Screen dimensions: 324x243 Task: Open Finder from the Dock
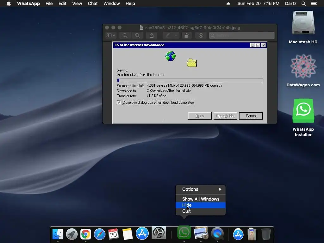tap(58, 234)
